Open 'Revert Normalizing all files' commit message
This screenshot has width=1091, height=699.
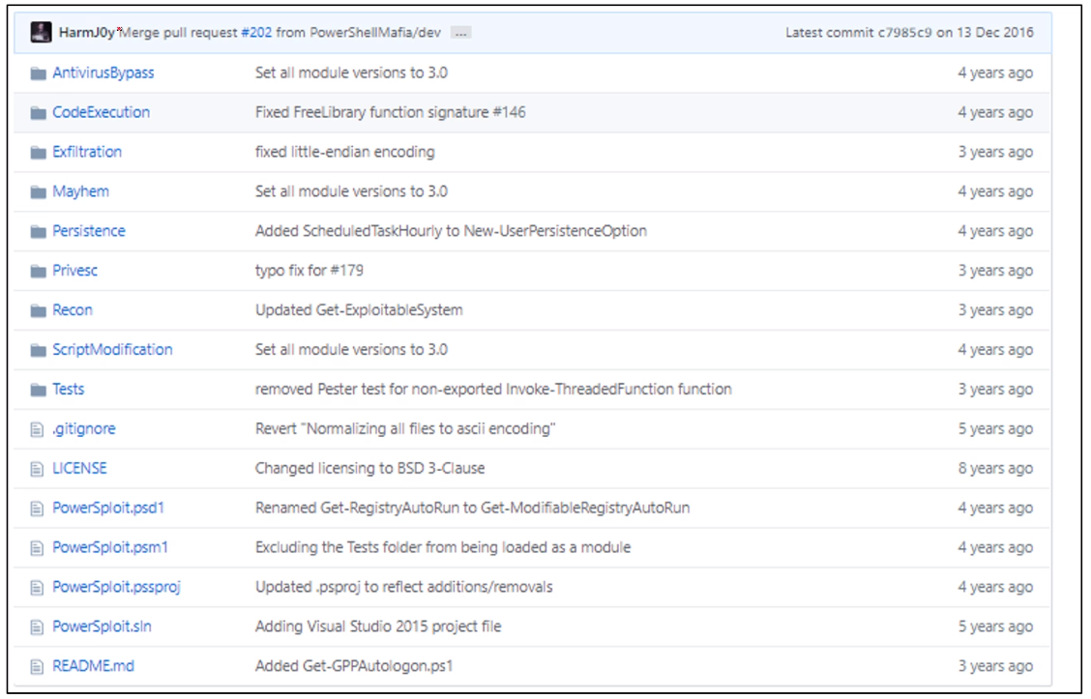[x=405, y=429]
